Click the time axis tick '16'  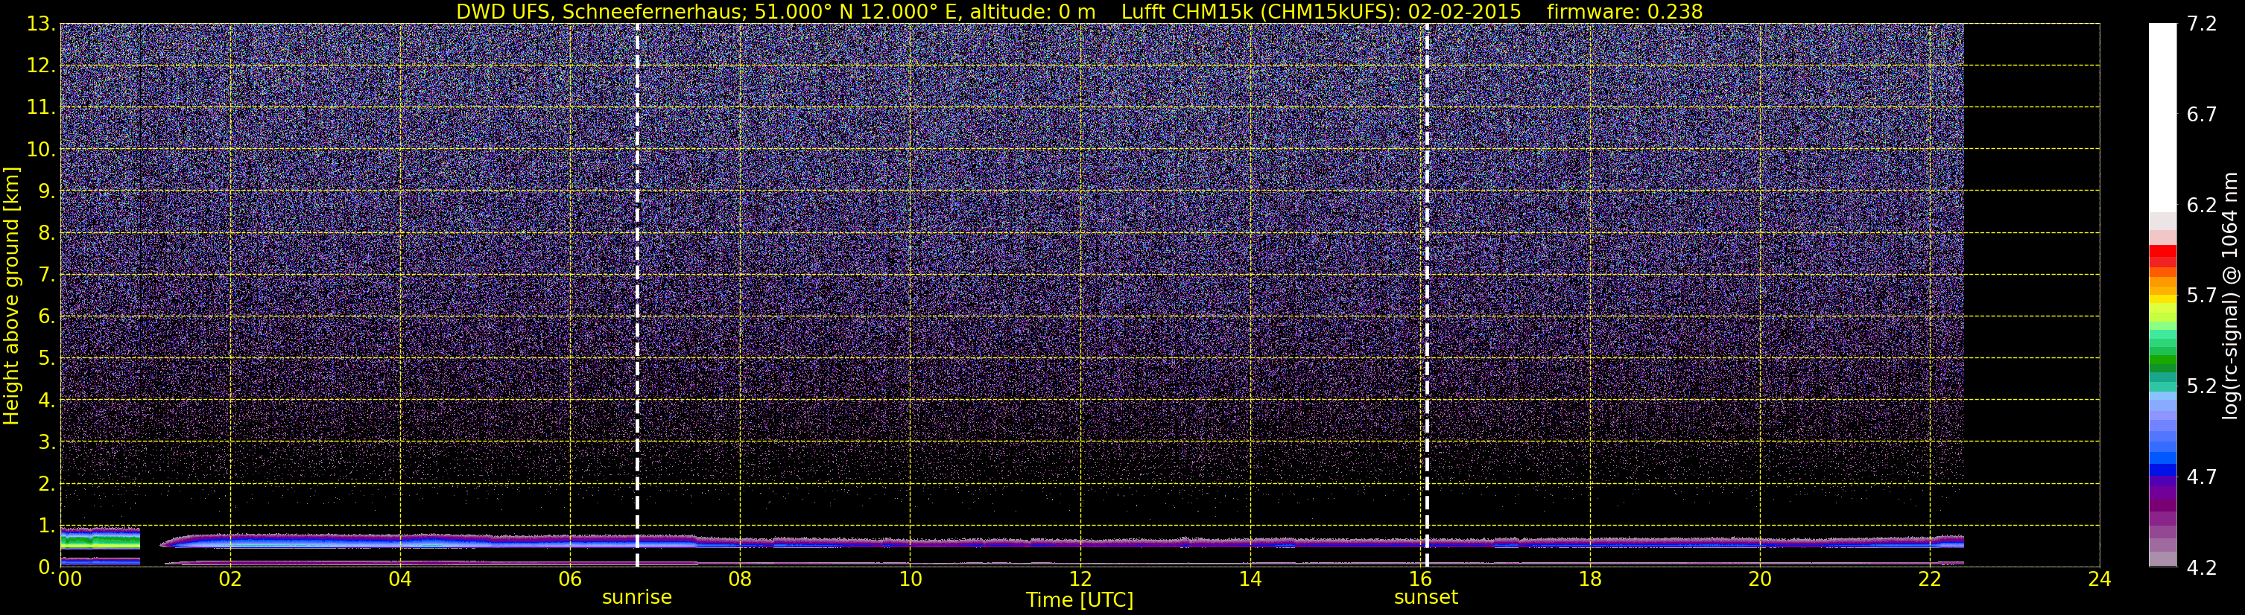tap(1419, 579)
